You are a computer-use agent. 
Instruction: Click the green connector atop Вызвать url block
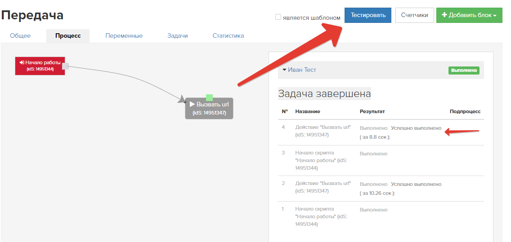click(210, 97)
